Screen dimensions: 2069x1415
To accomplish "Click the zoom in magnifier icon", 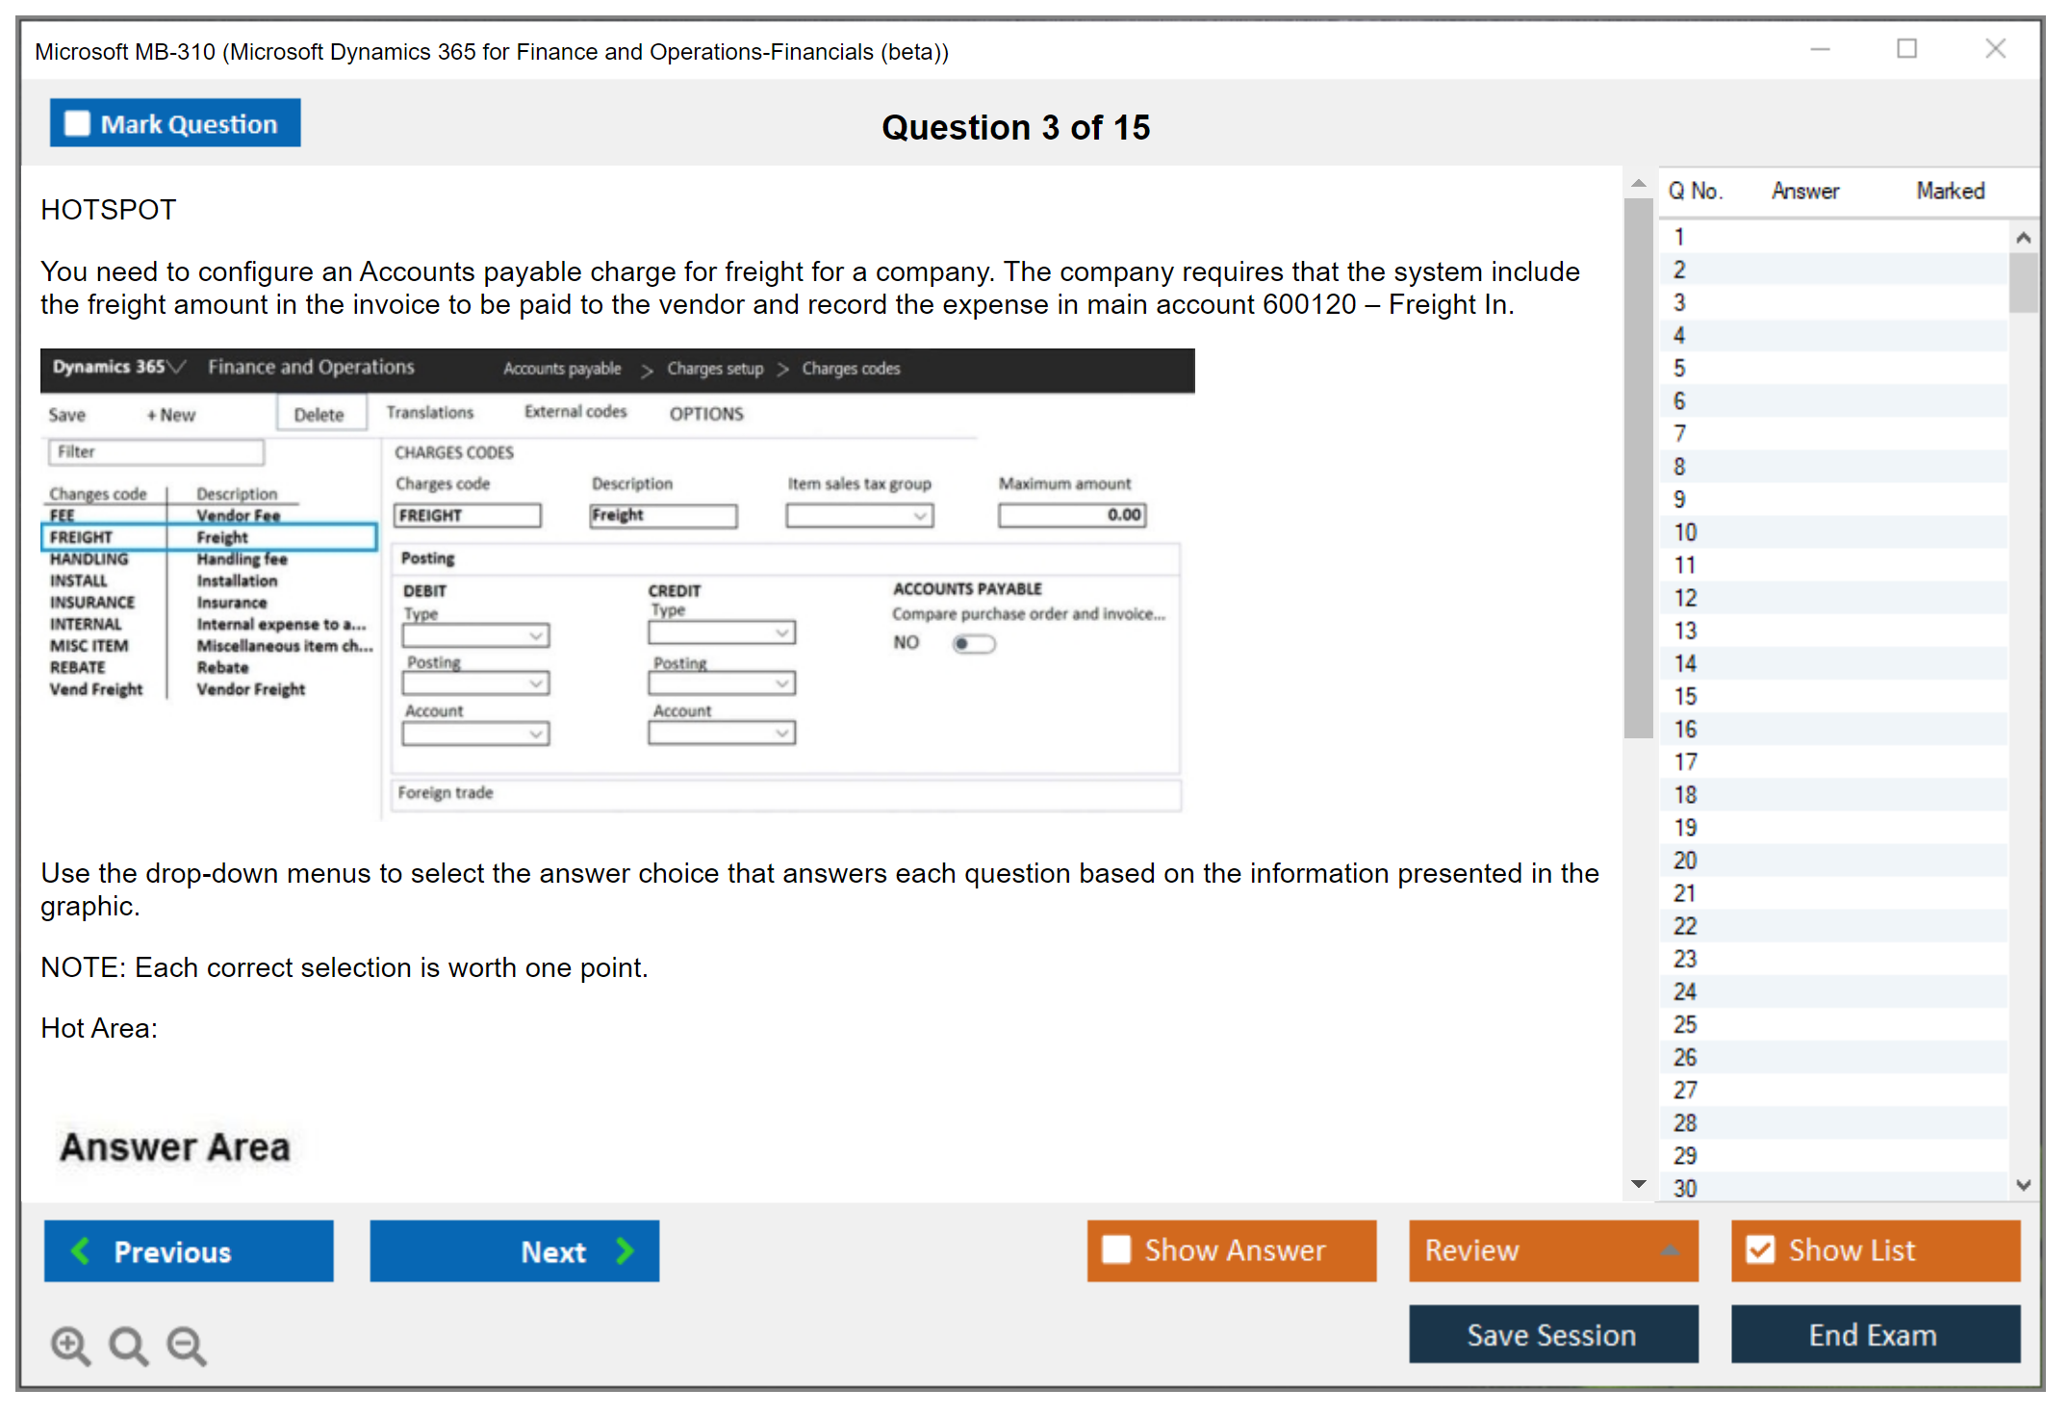I will click(x=70, y=1345).
